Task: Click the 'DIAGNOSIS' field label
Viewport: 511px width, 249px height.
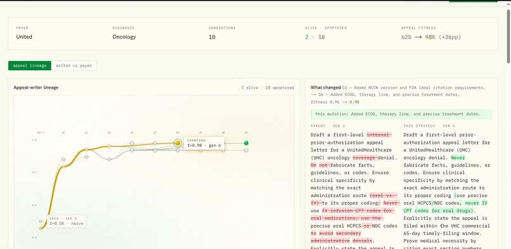Action: coord(124,28)
